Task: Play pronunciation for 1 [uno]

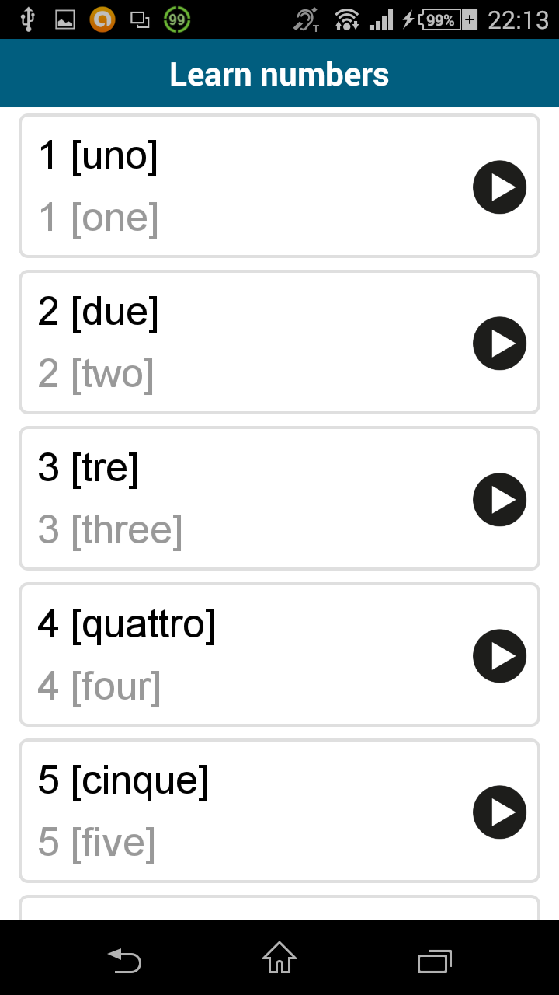Action: click(x=499, y=187)
